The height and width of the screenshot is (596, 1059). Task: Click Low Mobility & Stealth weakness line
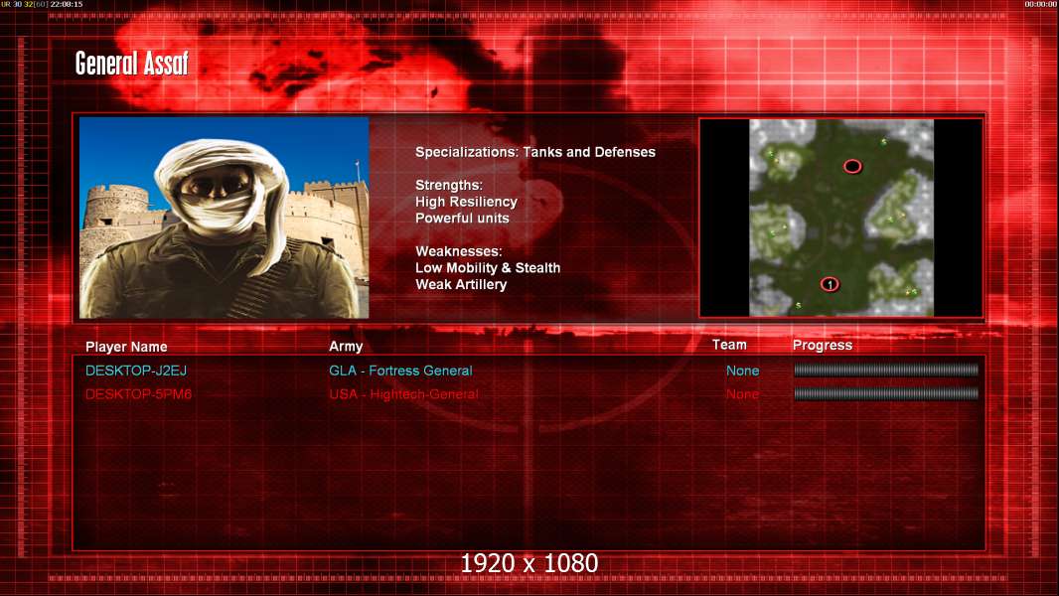click(x=488, y=268)
